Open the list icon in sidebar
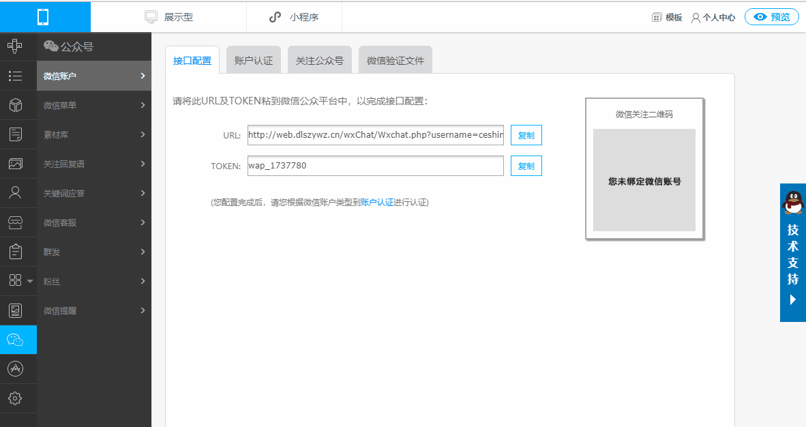Screen dimensions: 806x427 (x=15, y=76)
